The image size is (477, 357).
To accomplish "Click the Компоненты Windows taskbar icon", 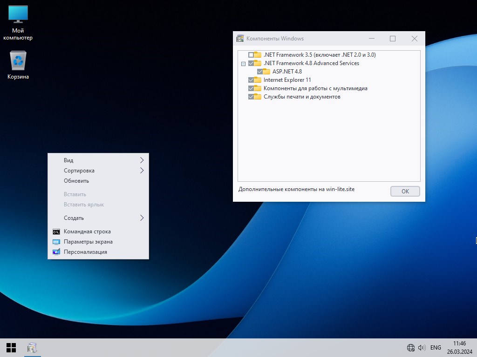I will [x=32, y=347].
